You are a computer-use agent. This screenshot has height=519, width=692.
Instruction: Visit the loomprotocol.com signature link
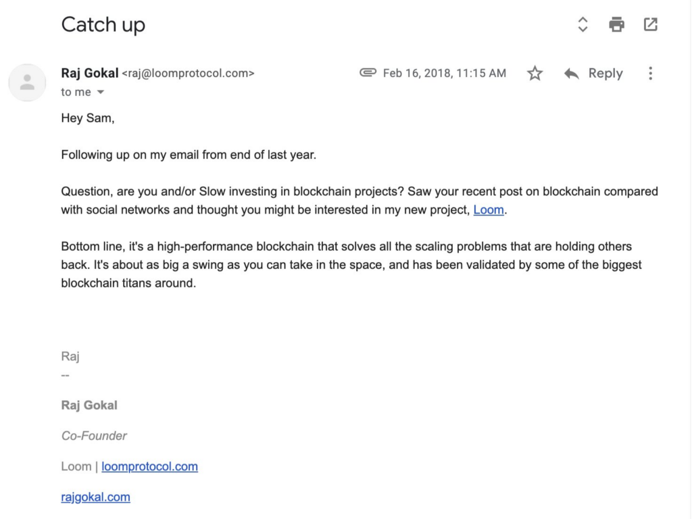(x=149, y=466)
